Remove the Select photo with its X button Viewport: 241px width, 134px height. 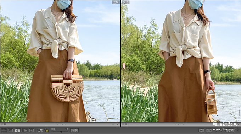(x=118, y=124)
